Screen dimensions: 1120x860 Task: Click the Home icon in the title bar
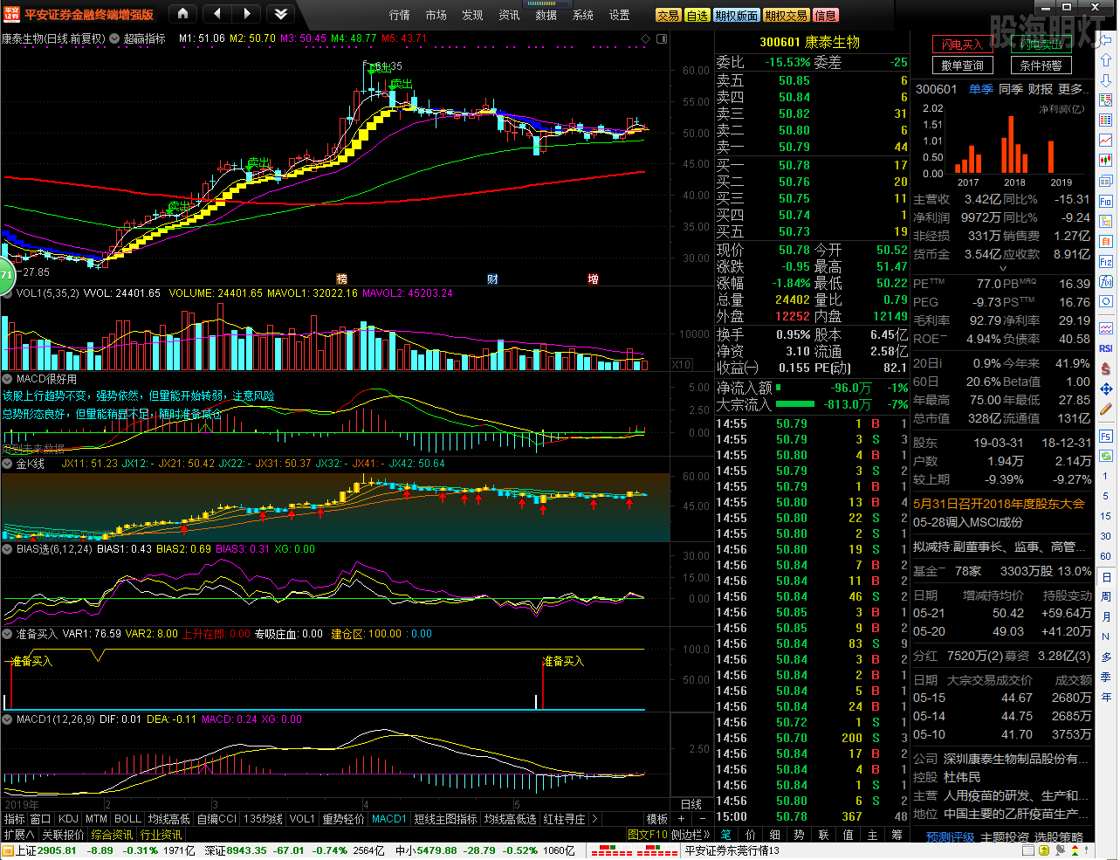click(x=182, y=13)
